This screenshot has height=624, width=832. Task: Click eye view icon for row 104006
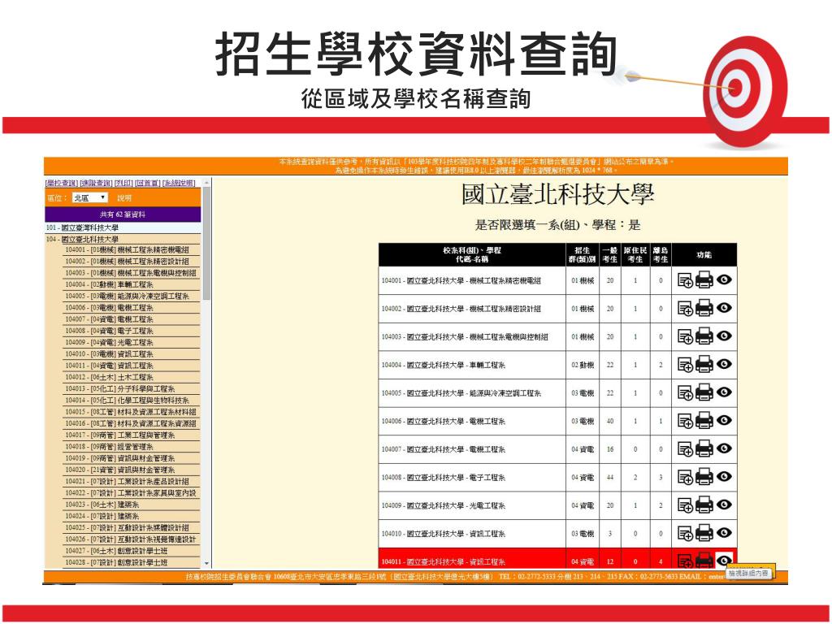(x=724, y=420)
